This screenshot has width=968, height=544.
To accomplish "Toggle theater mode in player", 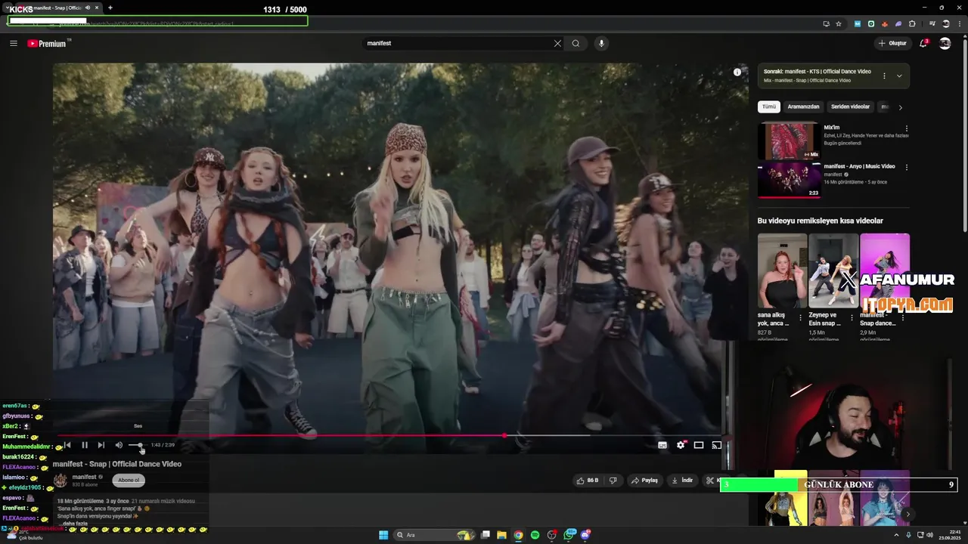I will coord(699,445).
